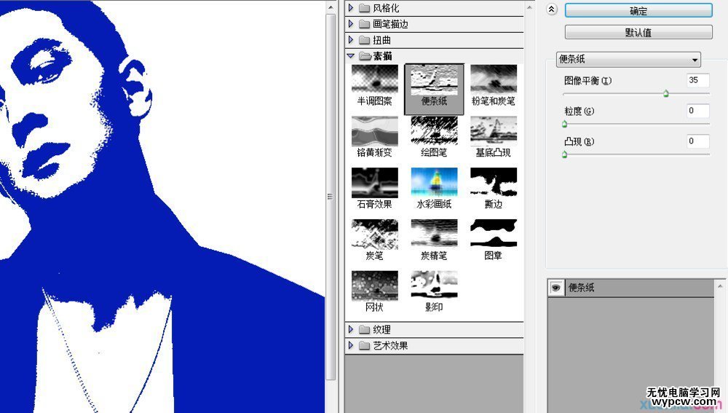Screen dimensions: 728x413
Task: Click the effect layer list scroll up arrow
Action: point(720,286)
